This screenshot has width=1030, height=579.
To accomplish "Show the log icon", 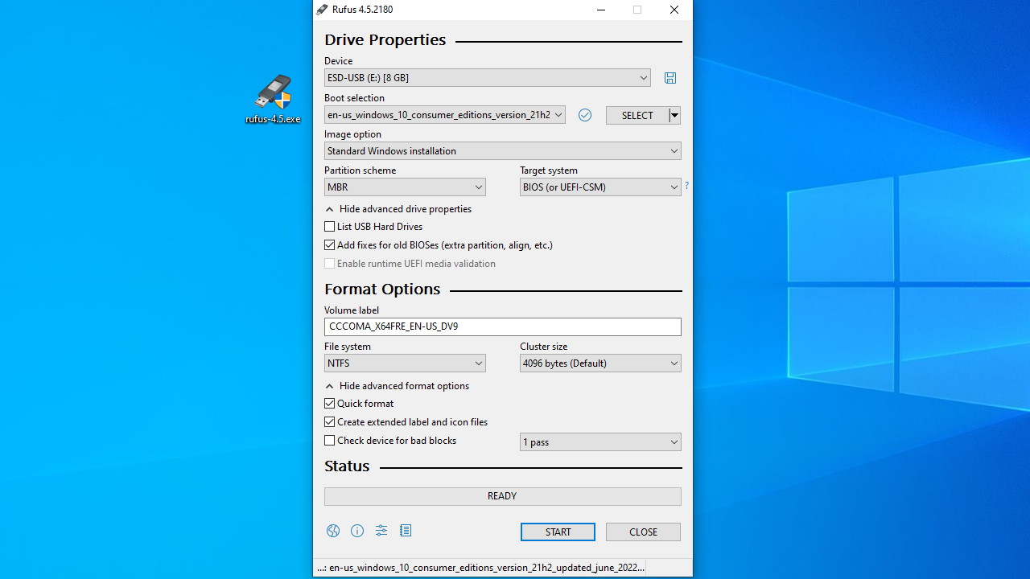I will click(406, 531).
